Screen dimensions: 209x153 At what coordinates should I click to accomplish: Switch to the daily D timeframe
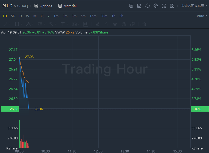[x=20, y=16]
